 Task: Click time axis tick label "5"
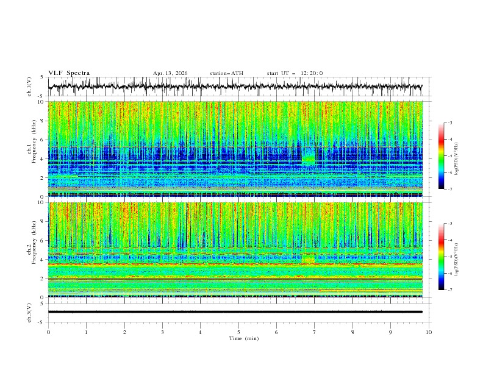[x=238, y=332]
